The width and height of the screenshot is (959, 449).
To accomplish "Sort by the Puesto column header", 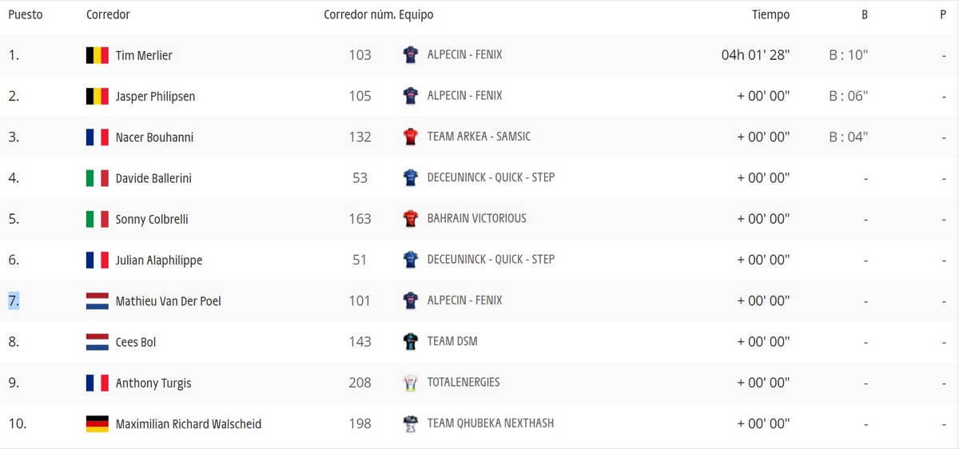I will coord(26,14).
